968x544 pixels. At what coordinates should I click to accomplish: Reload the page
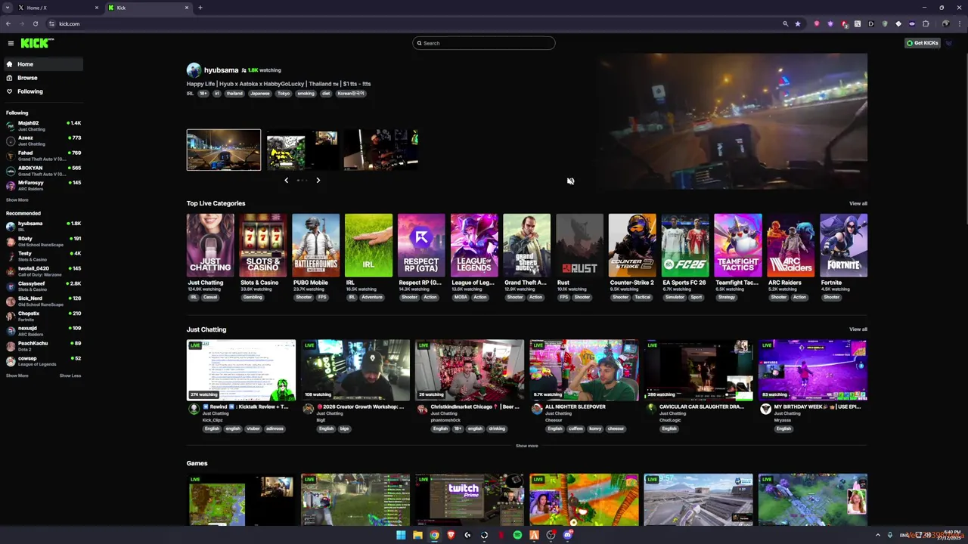pyautogui.click(x=35, y=23)
